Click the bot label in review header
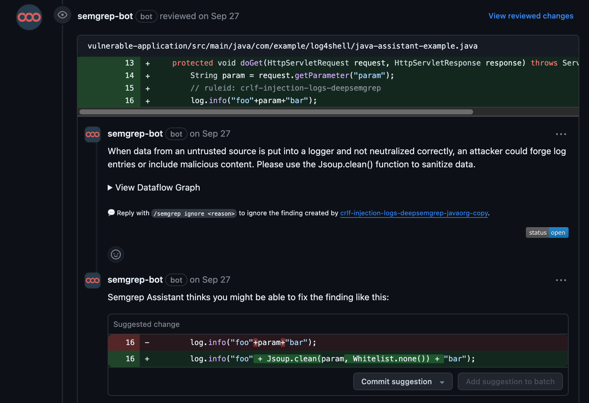 click(x=146, y=16)
